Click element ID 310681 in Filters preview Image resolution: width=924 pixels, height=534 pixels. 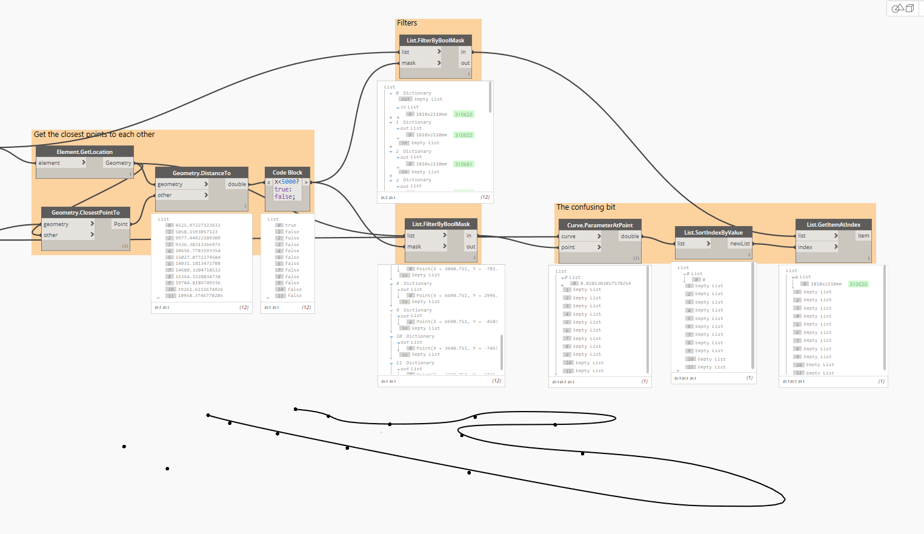coord(464,164)
